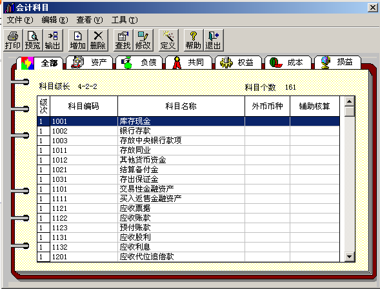Select the 存放中央银行款项 row
Image resolution: width=380 pixels, height=289 pixels.
(x=188, y=141)
